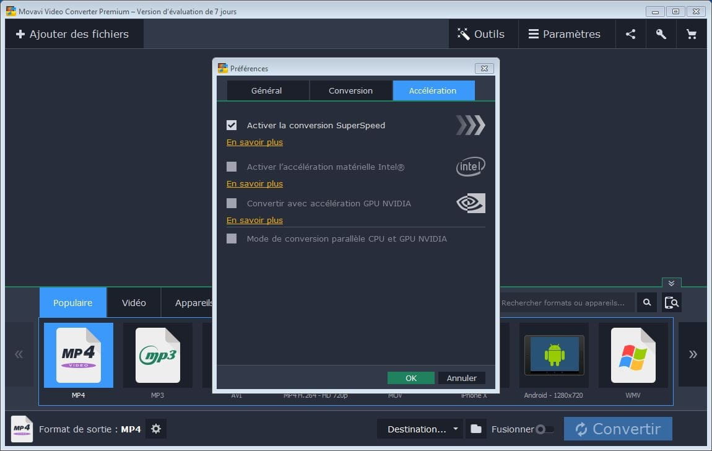Click the shopping cart icon
This screenshot has width=712, height=451.
pyautogui.click(x=691, y=34)
